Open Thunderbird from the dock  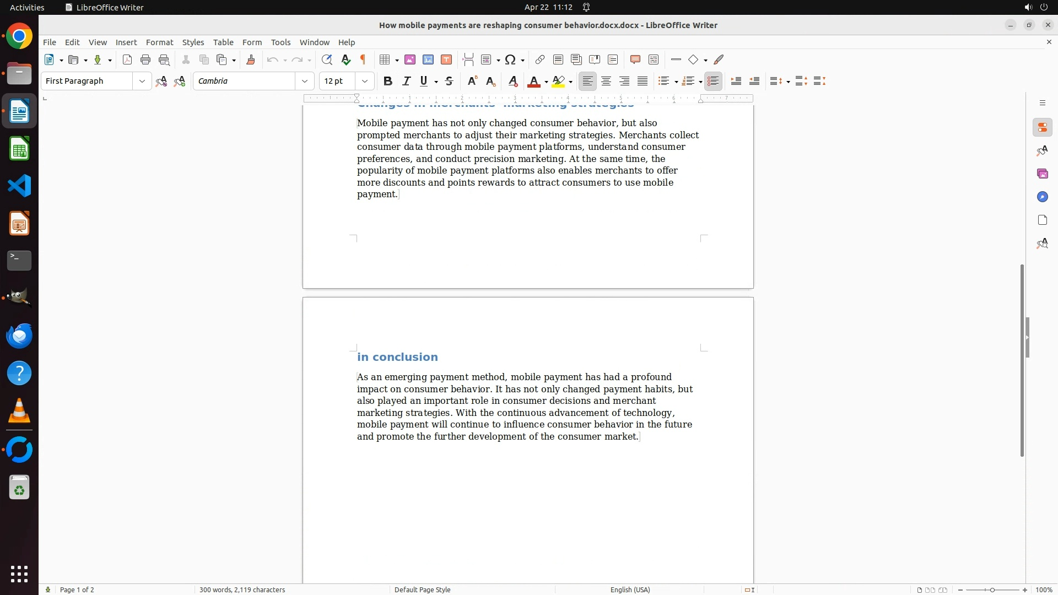[x=19, y=336]
